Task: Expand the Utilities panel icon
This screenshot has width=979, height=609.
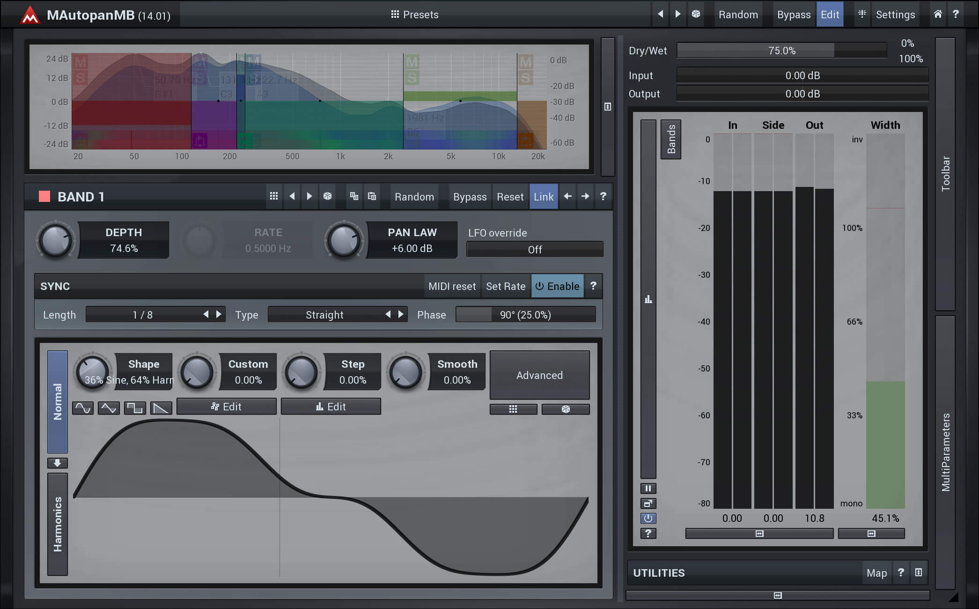Action: (x=918, y=572)
